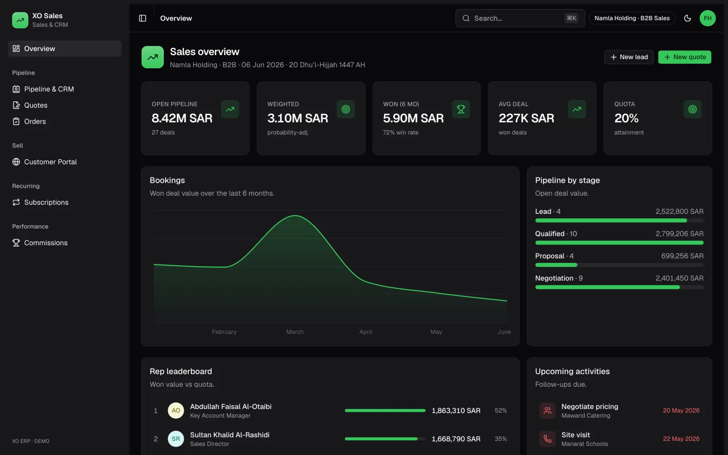
Task: Click Sultan's quota progress bar
Action: point(385,439)
